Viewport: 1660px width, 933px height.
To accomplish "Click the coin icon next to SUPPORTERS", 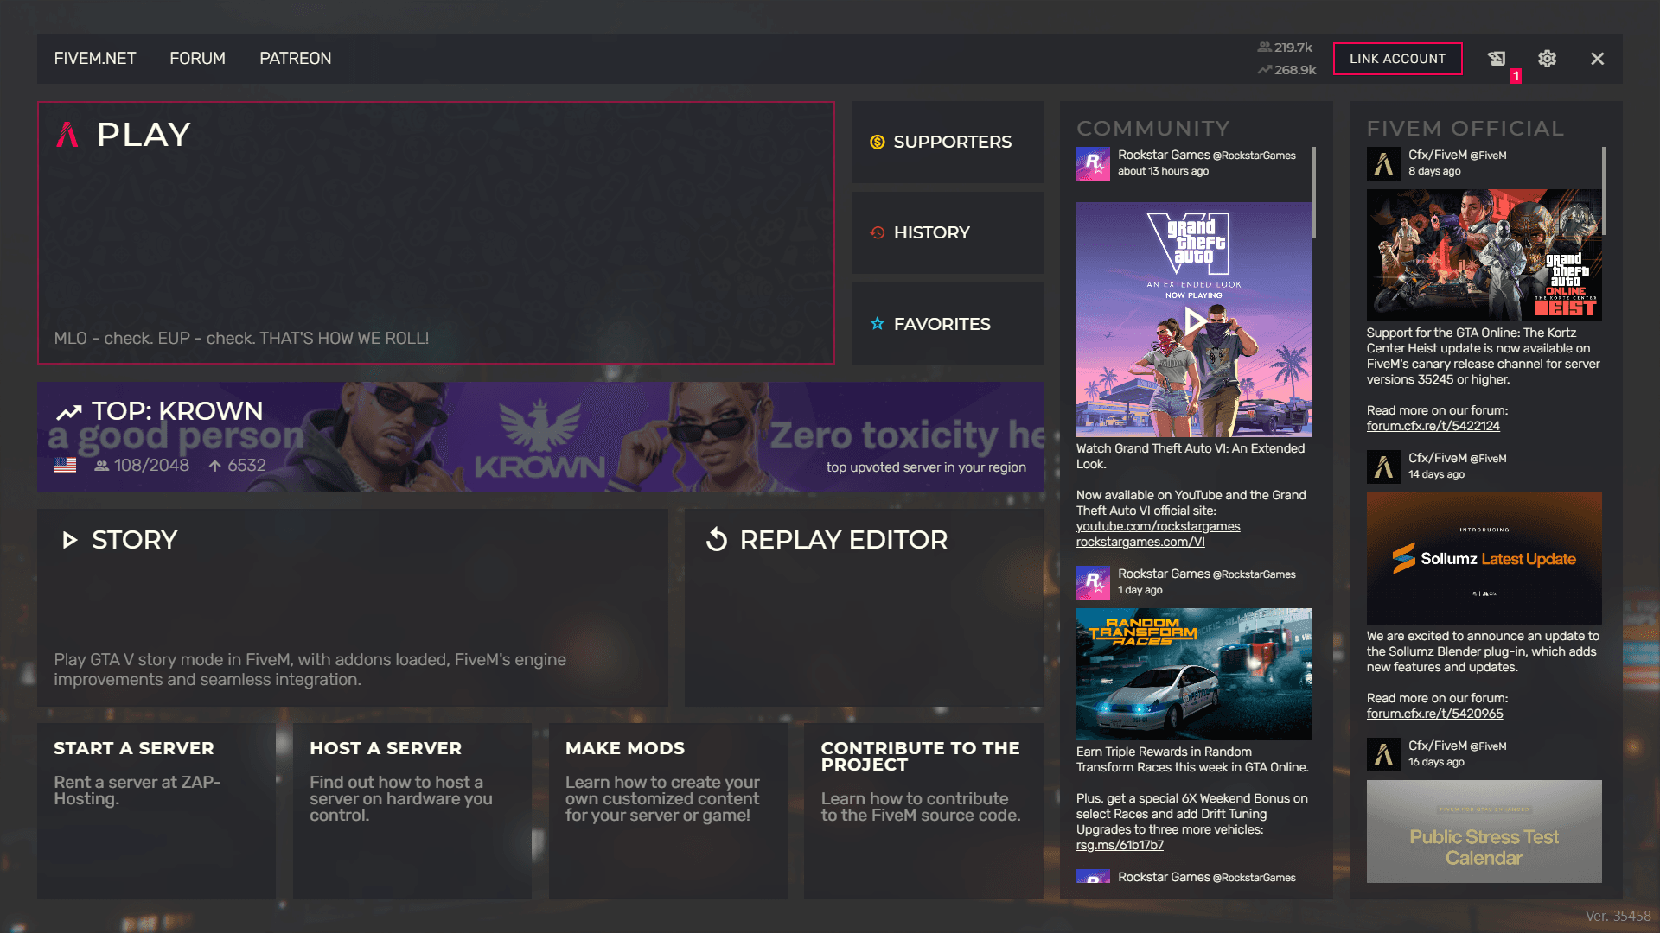I will tap(877, 143).
